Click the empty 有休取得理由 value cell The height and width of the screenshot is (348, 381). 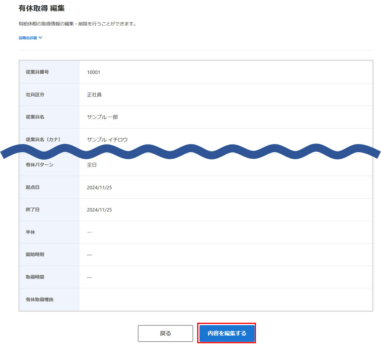click(x=226, y=300)
